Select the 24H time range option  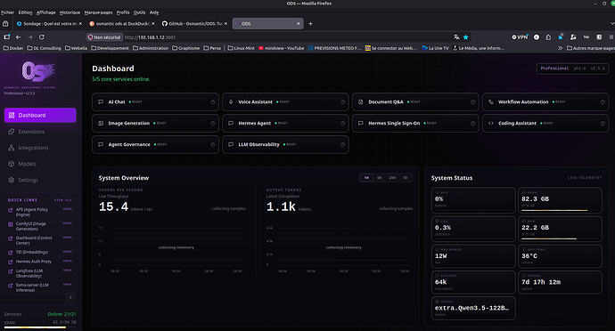tap(392, 178)
